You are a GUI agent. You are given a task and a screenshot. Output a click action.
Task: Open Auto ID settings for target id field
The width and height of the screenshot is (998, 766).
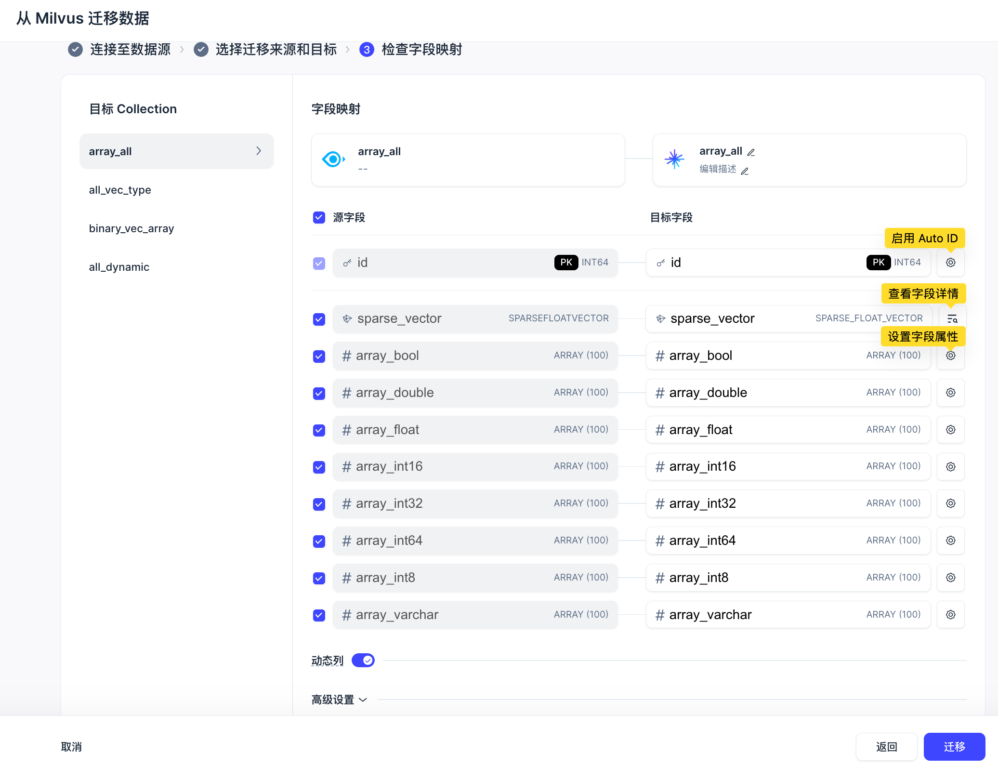(x=950, y=263)
